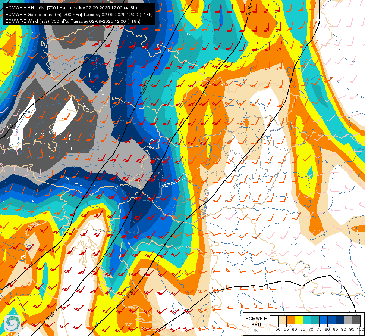
Task: Click the legend value 60
Action: click(295, 329)
